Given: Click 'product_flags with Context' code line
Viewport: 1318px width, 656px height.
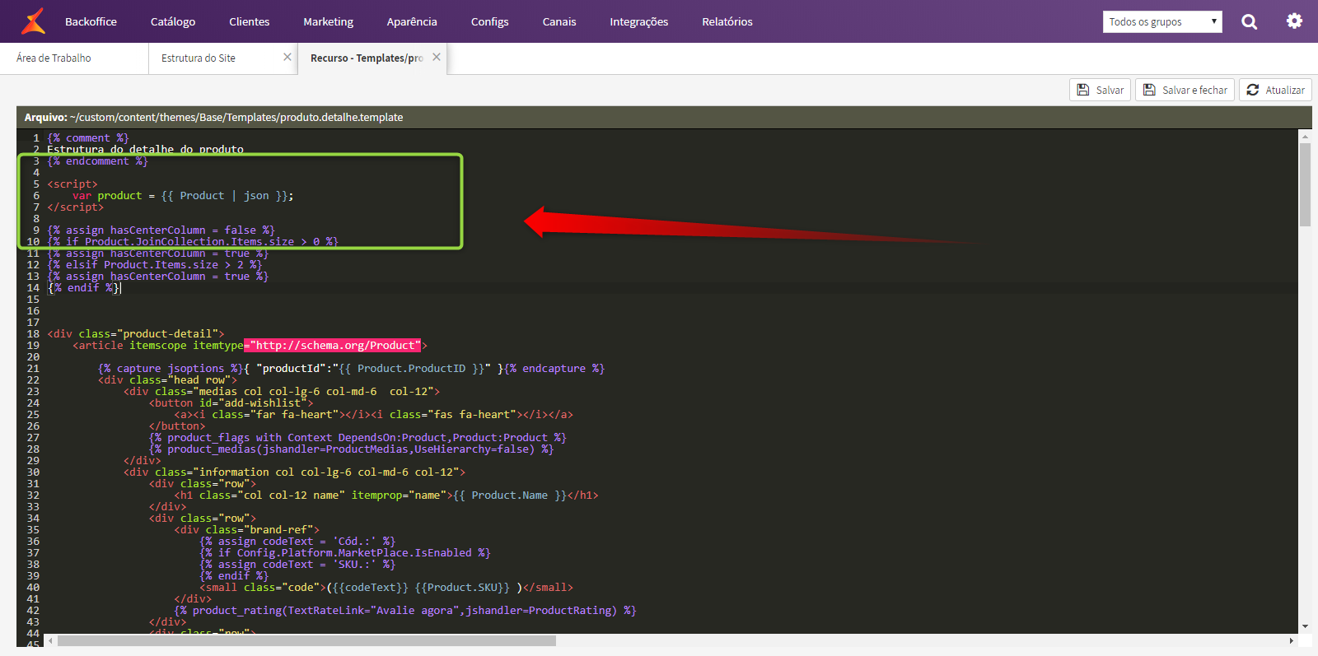Looking at the screenshot, I should click(358, 437).
